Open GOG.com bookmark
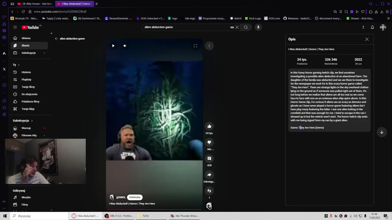Image resolution: width=392 pixels, height=220 pixels. coord(272,18)
